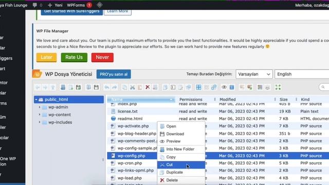This screenshot has width=329, height=185.
Task: Click the Forward navigation arrow in file manager toolbar
Action: click(x=45, y=87)
